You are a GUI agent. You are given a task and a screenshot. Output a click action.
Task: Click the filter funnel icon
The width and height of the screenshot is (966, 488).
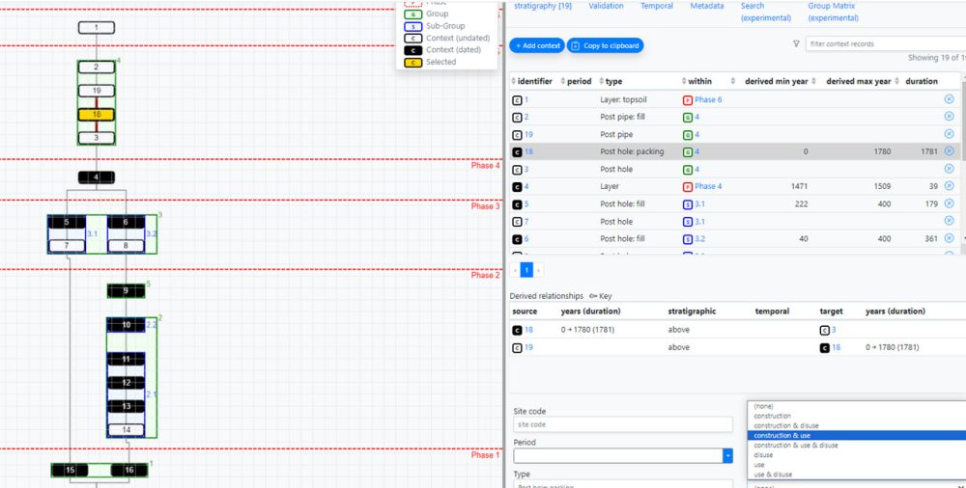click(x=796, y=43)
